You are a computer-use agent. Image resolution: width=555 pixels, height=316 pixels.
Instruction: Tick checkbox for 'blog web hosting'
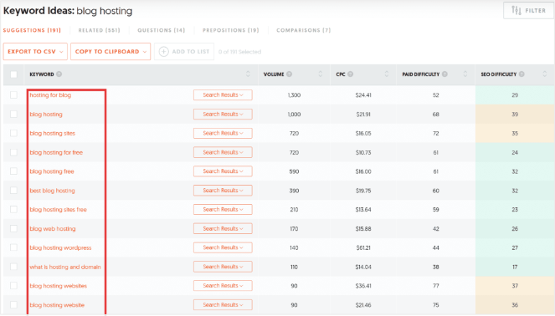click(x=13, y=228)
